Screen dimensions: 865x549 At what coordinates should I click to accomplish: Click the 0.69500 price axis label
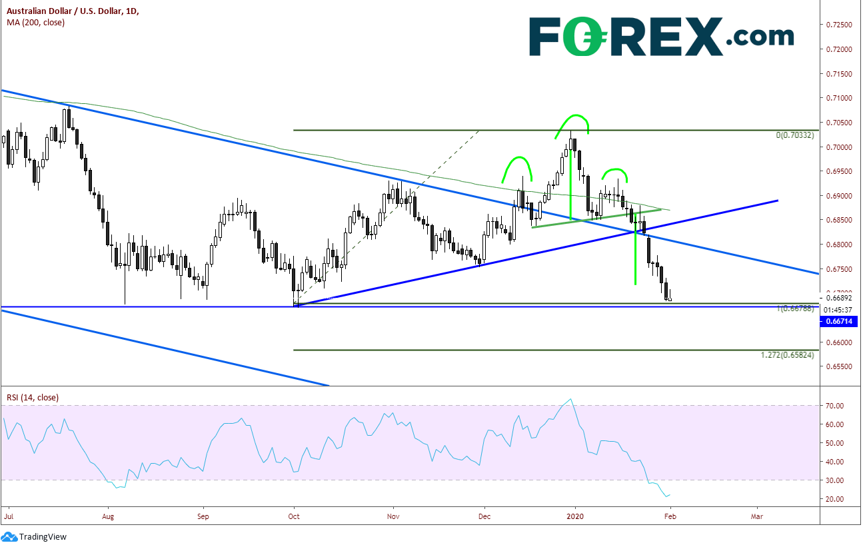point(839,171)
